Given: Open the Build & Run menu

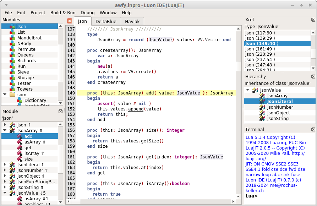Looking at the screenshot, I should [x=63, y=12].
